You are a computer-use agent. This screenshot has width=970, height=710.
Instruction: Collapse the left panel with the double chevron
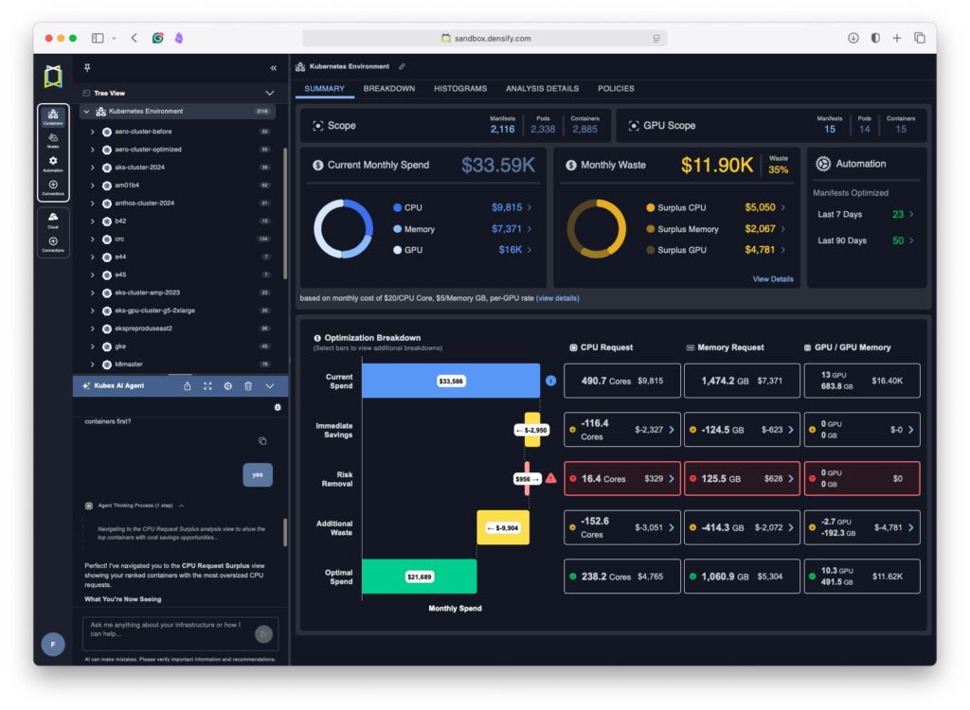tap(274, 68)
